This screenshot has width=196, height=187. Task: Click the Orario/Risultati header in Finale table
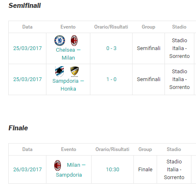112,149
